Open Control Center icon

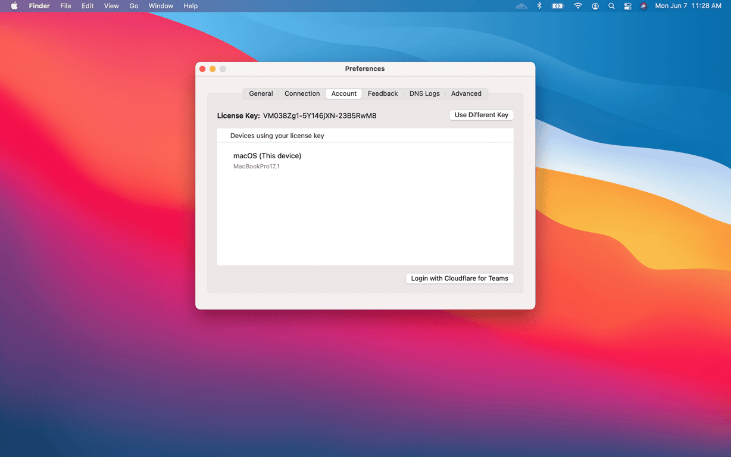627,6
